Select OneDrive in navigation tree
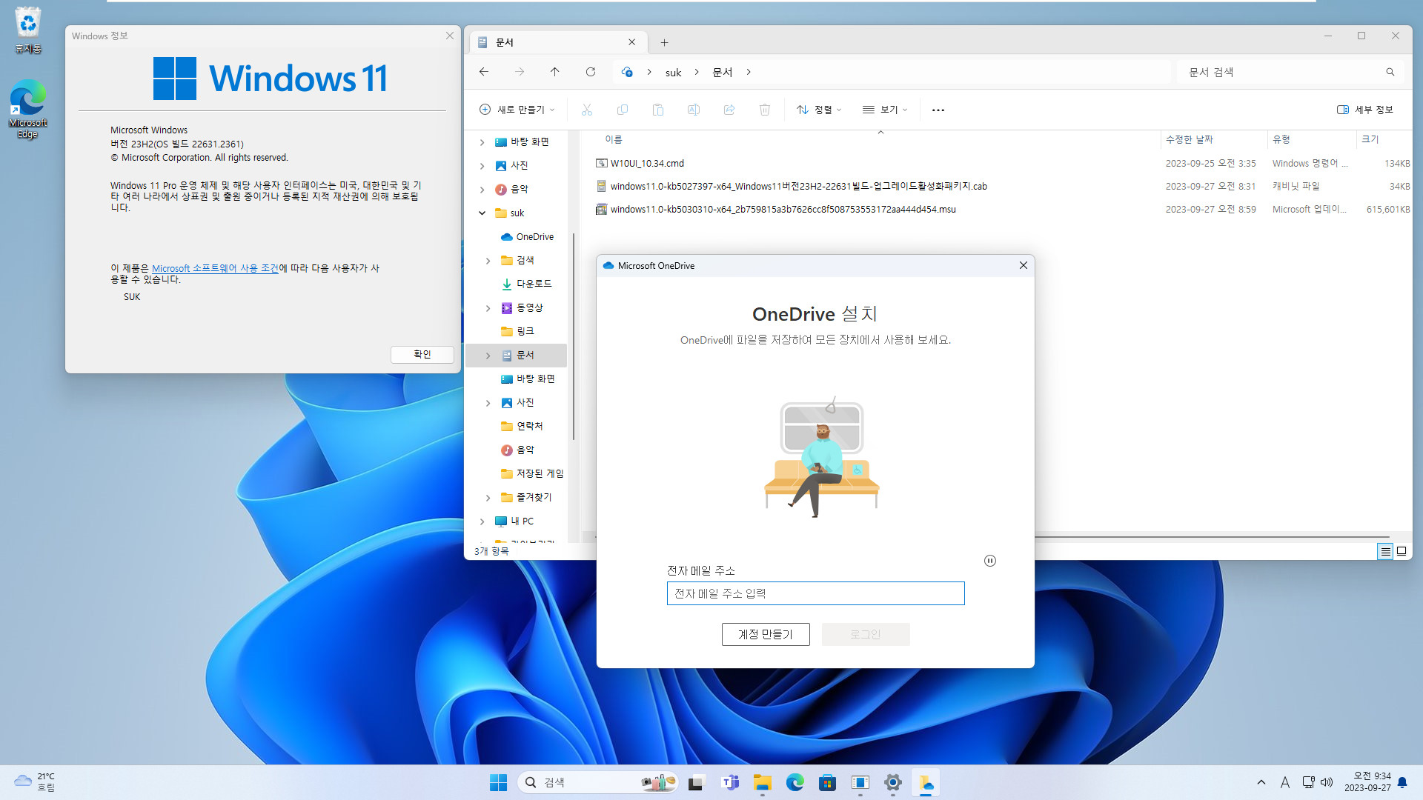Image resolution: width=1423 pixels, height=800 pixels. click(x=527, y=237)
